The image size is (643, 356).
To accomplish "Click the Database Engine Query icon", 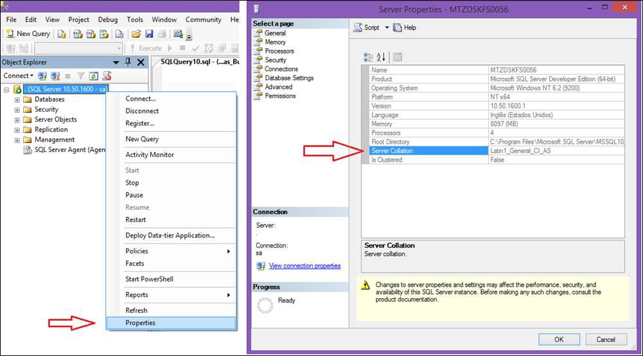I will click(x=62, y=34).
